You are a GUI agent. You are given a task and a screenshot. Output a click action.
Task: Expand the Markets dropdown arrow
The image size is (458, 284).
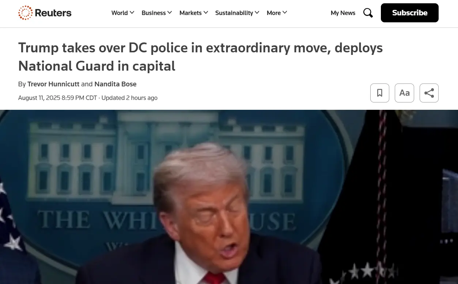[206, 13]
